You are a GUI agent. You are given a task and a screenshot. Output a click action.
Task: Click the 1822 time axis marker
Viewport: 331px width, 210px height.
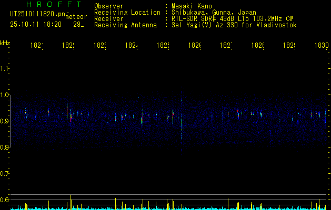68,45
